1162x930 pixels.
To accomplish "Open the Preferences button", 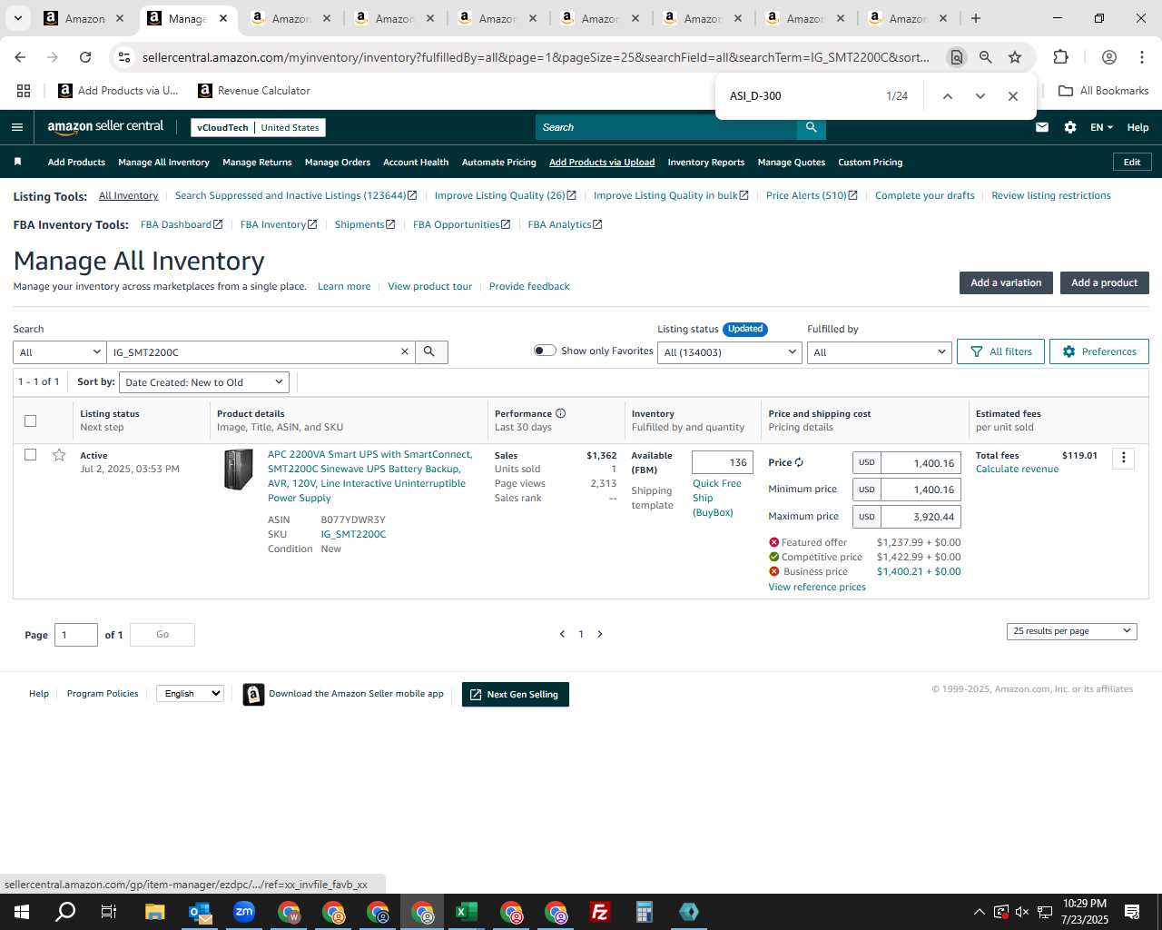I will [x=1099, y=351].
